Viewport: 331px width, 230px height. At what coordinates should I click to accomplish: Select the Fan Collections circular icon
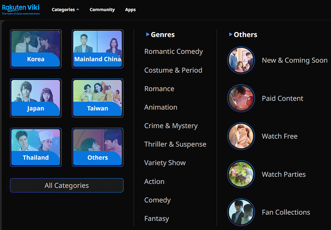point(241,212)
